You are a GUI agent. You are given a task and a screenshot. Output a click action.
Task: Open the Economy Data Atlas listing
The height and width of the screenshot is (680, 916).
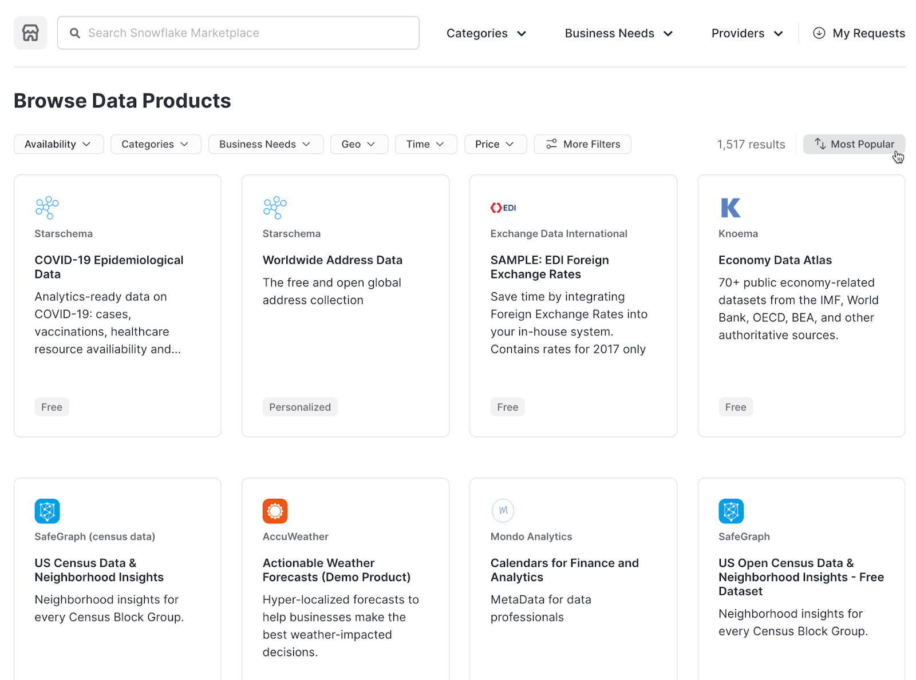pos(775,260)
